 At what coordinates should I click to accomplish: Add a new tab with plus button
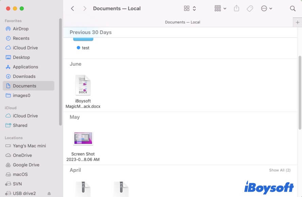pos(298,22)
